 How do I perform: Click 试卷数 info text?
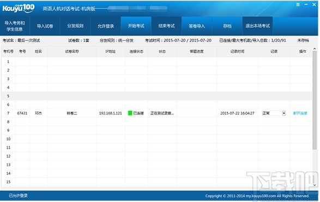[x=79, y=40]
